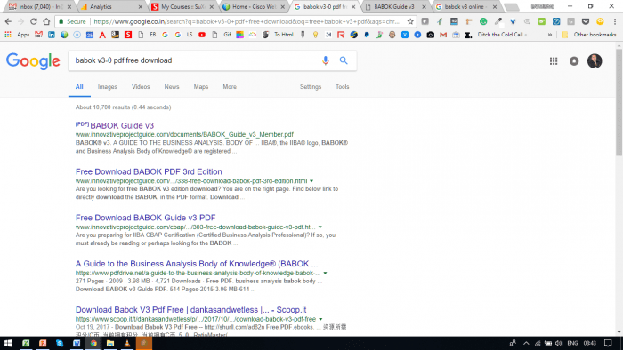Open the More search menu
Viewport: 623px width, 350px height.
click(x=230, y=87)
